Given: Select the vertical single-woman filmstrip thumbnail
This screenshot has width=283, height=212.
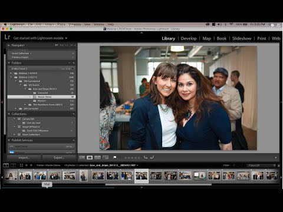Looking at the screenshot, I should (84, 175).
